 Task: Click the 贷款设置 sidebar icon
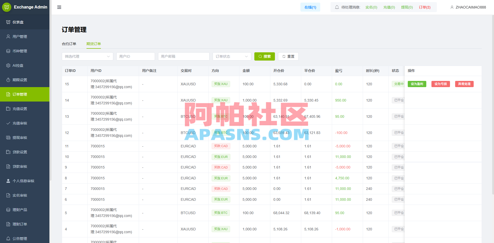[x=8, y=152]
